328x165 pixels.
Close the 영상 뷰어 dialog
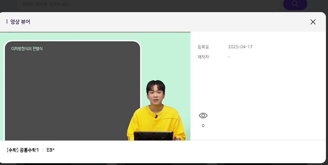[313, 22]
